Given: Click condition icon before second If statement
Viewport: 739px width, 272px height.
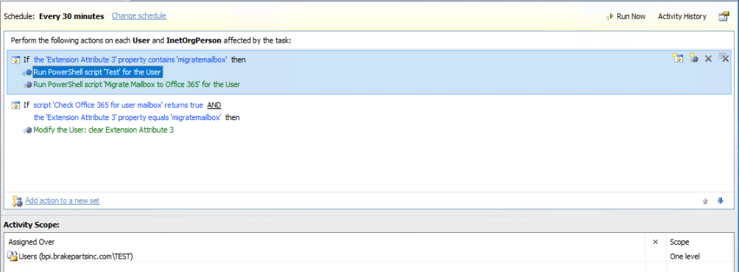Looking at the screenshot, I should (x=16, y=105).
